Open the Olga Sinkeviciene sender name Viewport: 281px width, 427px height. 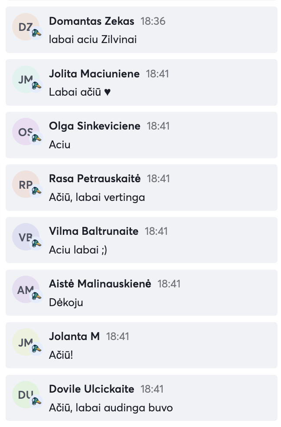[x=95, y=126]
